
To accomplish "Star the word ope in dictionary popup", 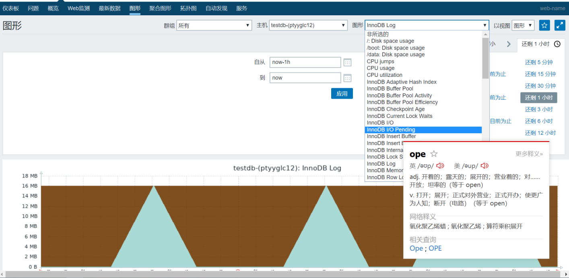I will pyautogui.click(x=434, y=154).
